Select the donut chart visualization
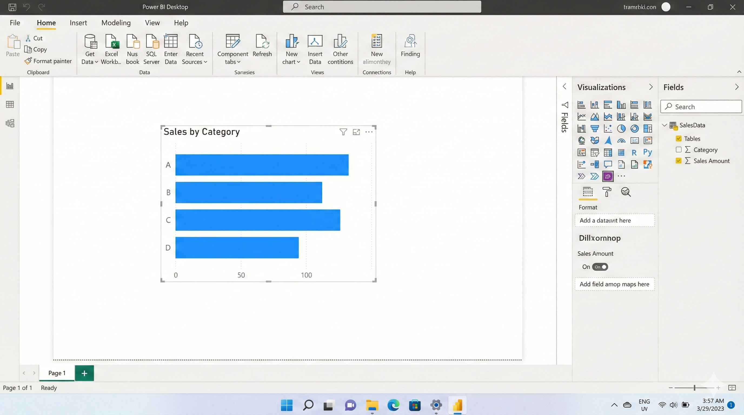Image resolution: width=744 pixels, height=415 pixels. click(x=635, y=128)
